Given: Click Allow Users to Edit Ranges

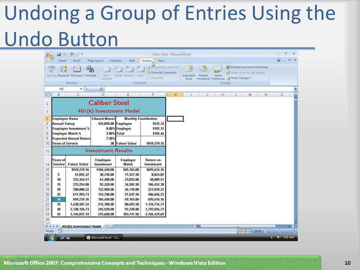Looking at the screenshot, I should click(246, 72).
